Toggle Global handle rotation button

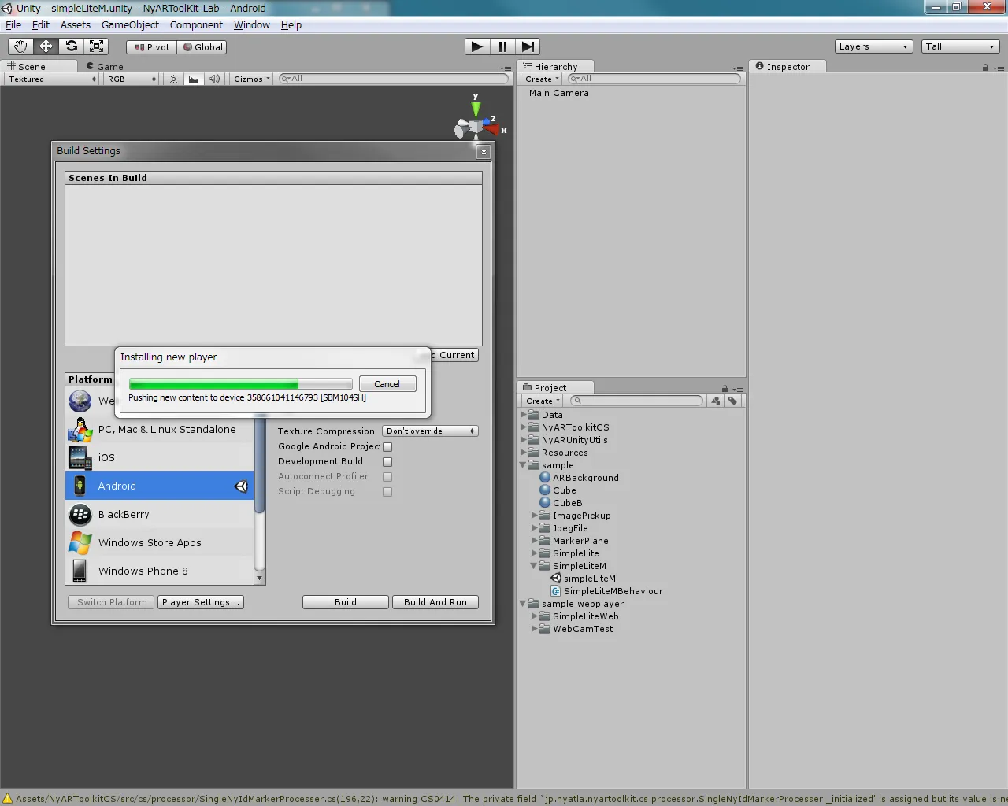tap(203, 47)
